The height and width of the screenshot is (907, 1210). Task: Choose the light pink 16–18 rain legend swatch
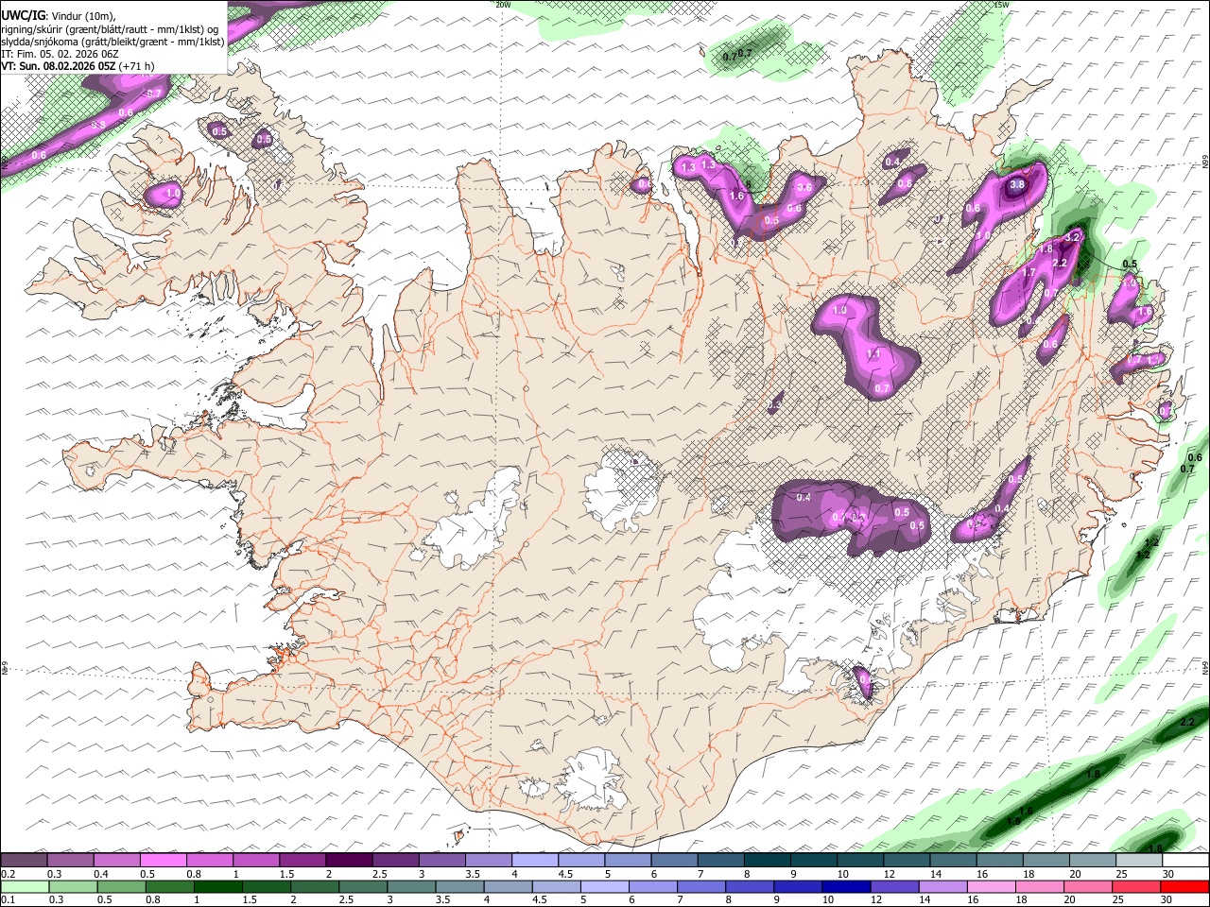point(991,886)
